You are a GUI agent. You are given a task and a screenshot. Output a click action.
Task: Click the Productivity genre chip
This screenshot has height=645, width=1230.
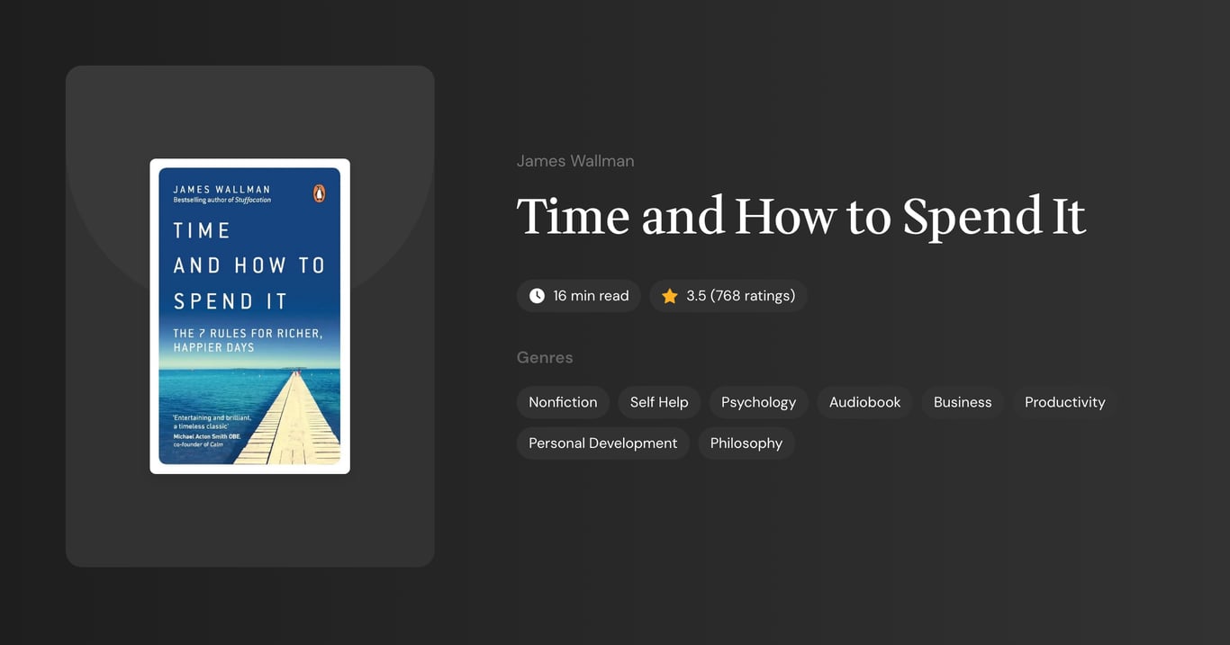click(x=1064, y=402)
